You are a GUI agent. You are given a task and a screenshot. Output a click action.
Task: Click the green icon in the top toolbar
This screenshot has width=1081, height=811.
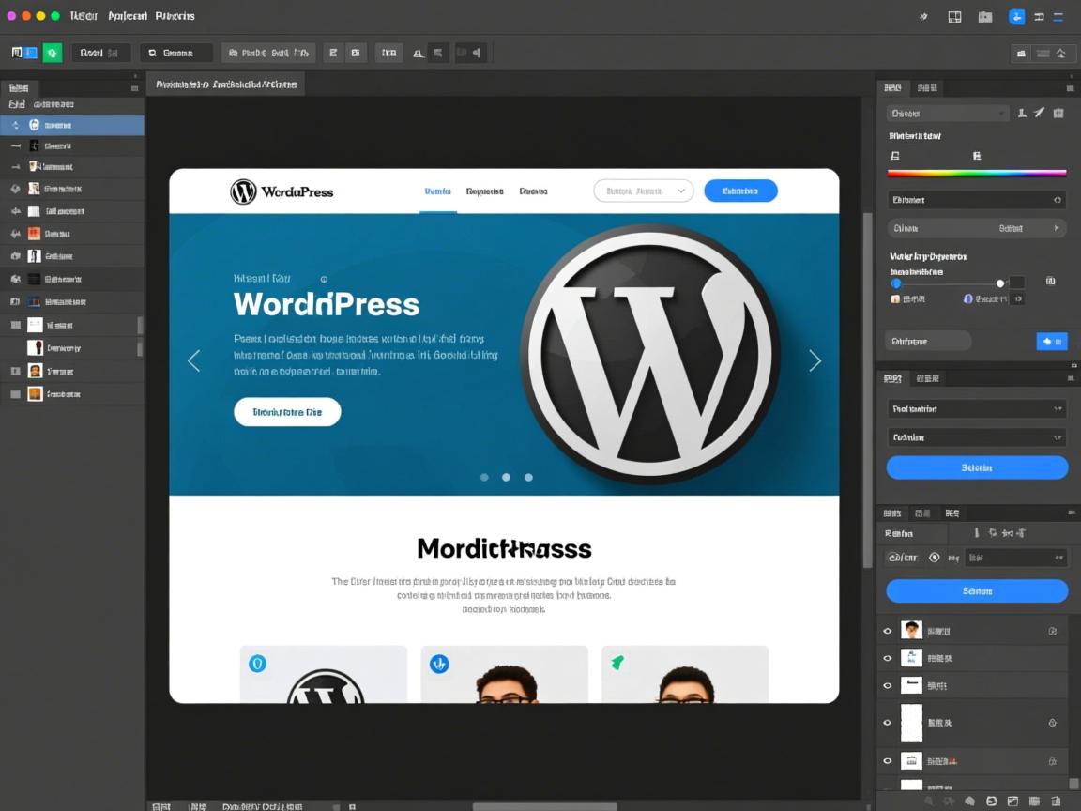point(53,53)
